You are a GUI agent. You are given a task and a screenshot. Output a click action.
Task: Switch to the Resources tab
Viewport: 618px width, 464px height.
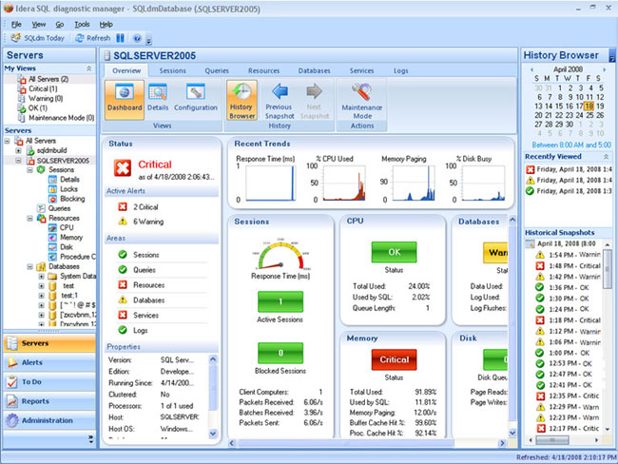coord(263,70)
